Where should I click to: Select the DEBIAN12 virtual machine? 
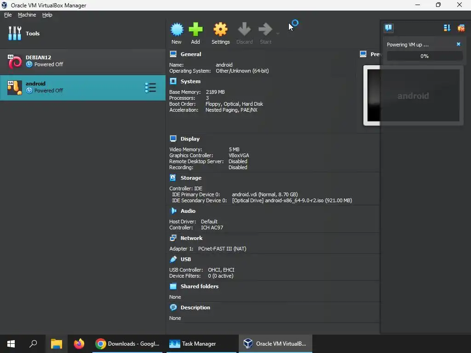83,61
